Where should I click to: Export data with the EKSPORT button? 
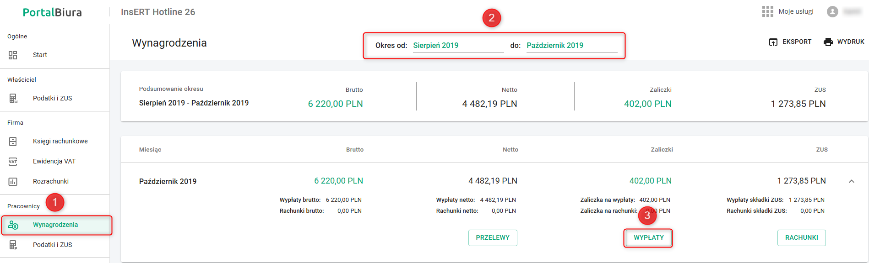(790, 42)
